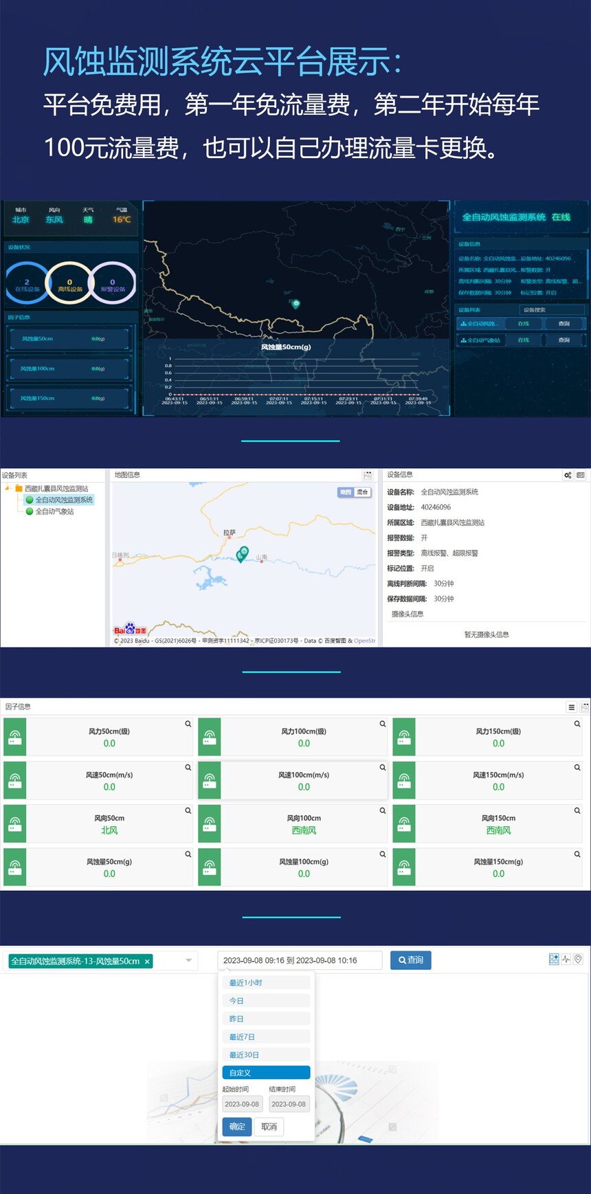Choose 最近30日 time range

pyautogui.click(x=266, y=1054)
